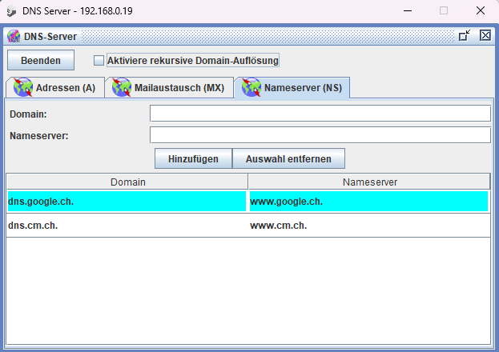Click the Auswahl entfernen button
The image size is (499, 352).
point(288,158)
